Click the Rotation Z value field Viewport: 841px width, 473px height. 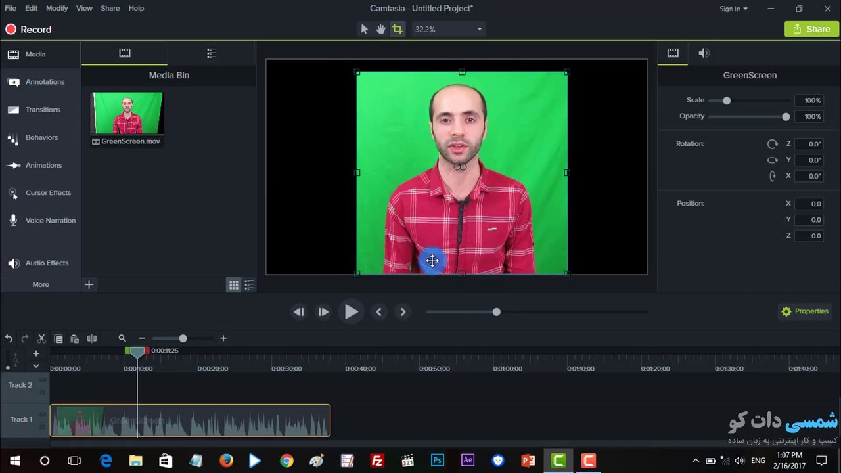pos(809,144)
